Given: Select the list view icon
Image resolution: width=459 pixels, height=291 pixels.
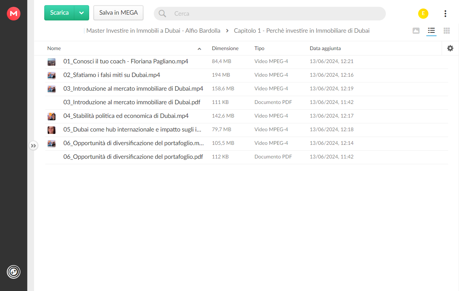Looking at the screenshot, I should point(431,31).
